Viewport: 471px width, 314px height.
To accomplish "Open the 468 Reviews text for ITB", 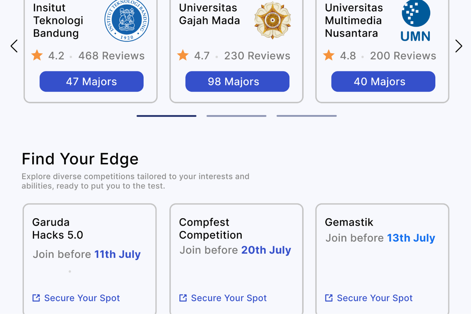I will [x=111, y=56].
